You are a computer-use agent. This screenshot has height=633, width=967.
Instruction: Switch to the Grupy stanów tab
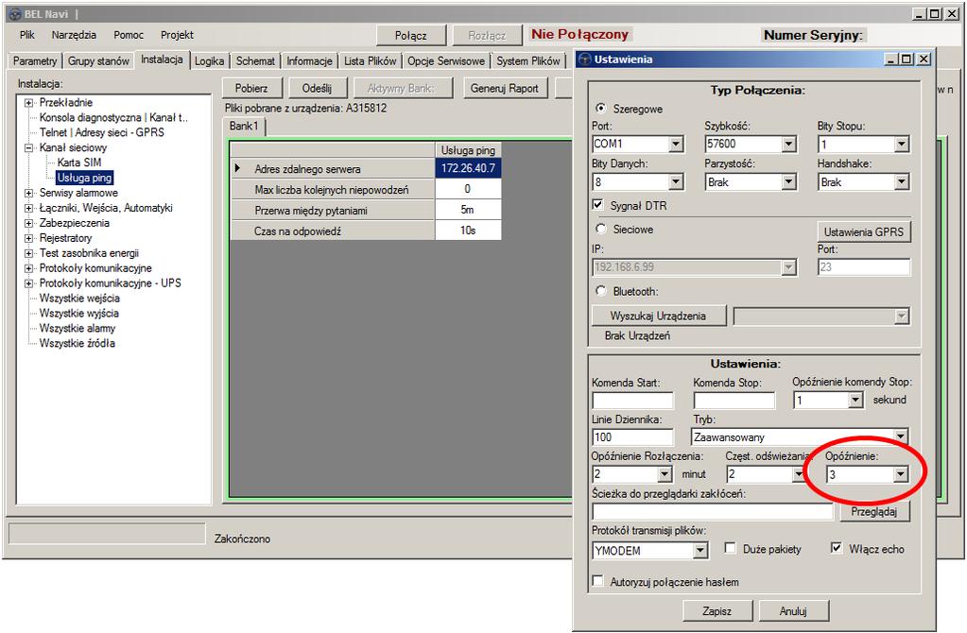click(98, 61)
